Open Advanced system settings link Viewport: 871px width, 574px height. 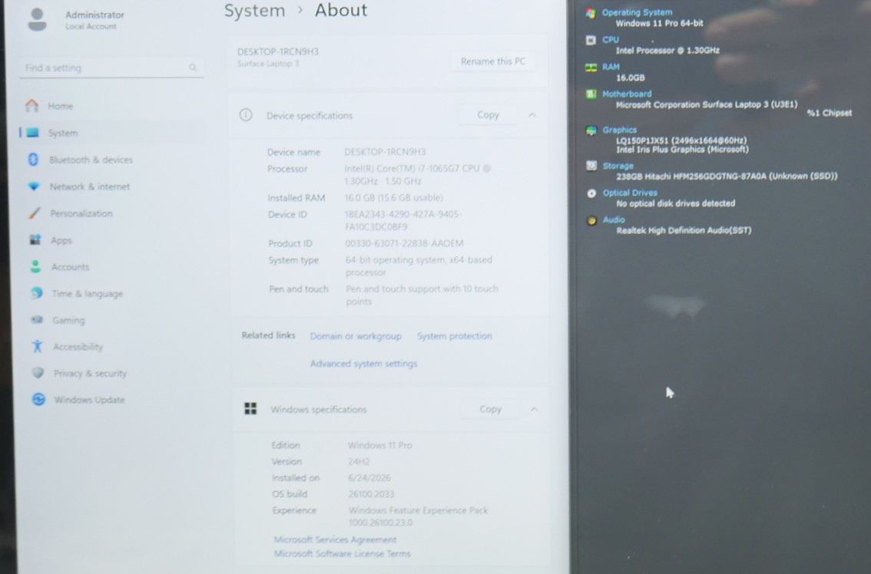(x=363, y=364)
